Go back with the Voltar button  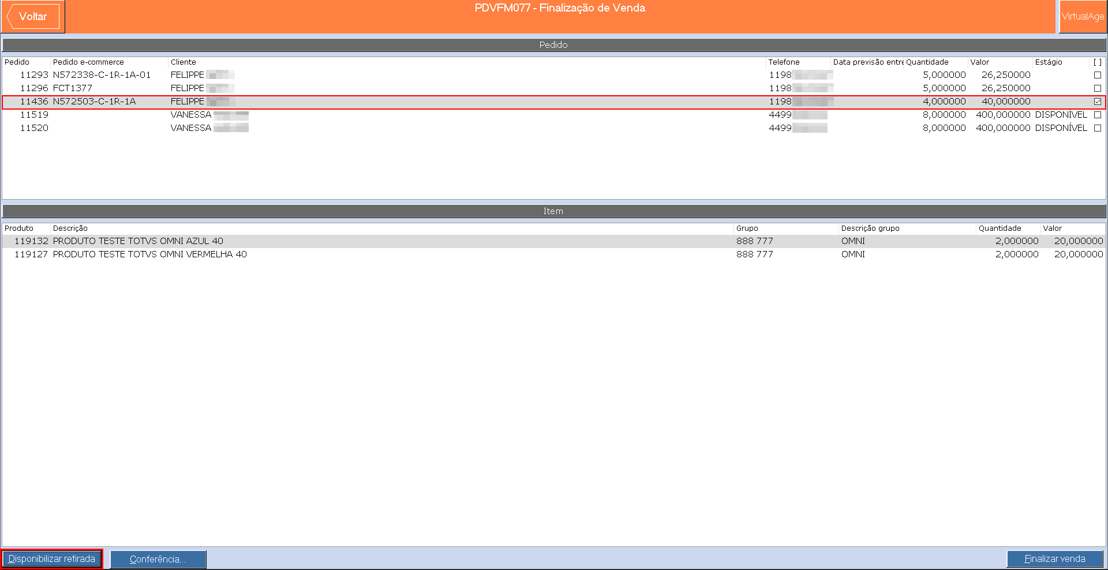33,16
